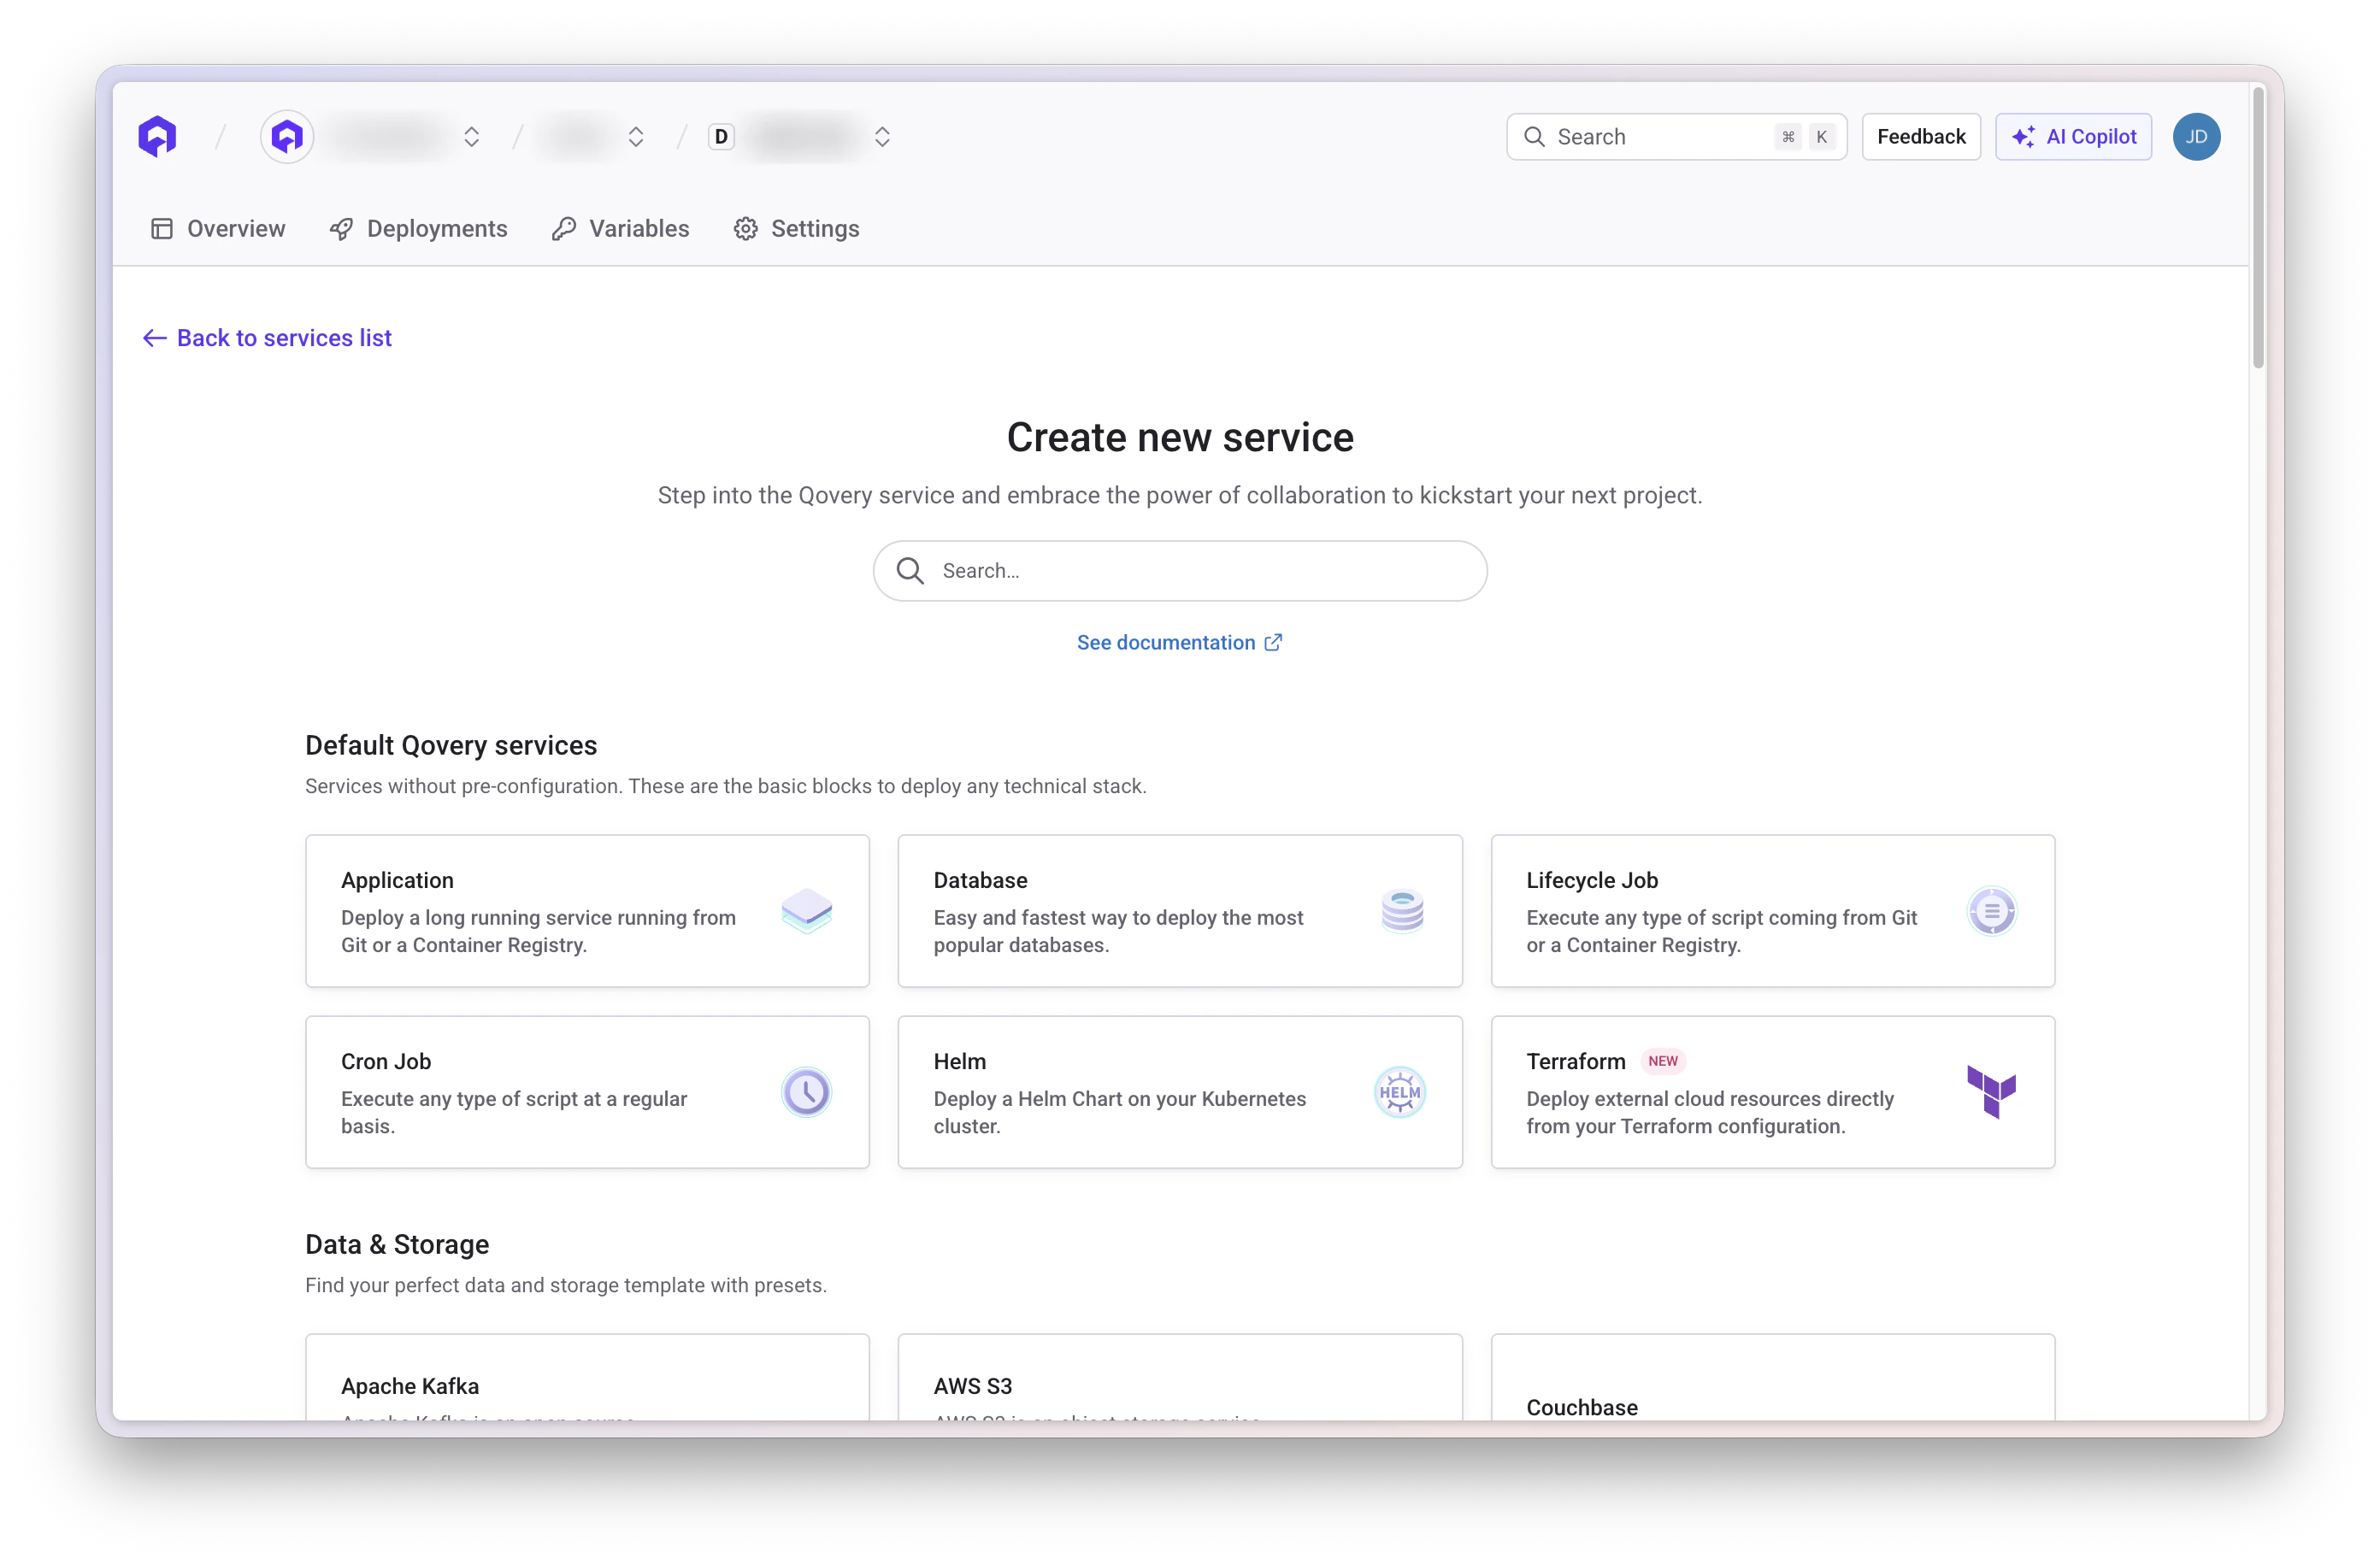Image resolution: width=2380 pixels, height=1564 pixels.
Task: Open AI Copilot
Action: (x=2073, y=137)
